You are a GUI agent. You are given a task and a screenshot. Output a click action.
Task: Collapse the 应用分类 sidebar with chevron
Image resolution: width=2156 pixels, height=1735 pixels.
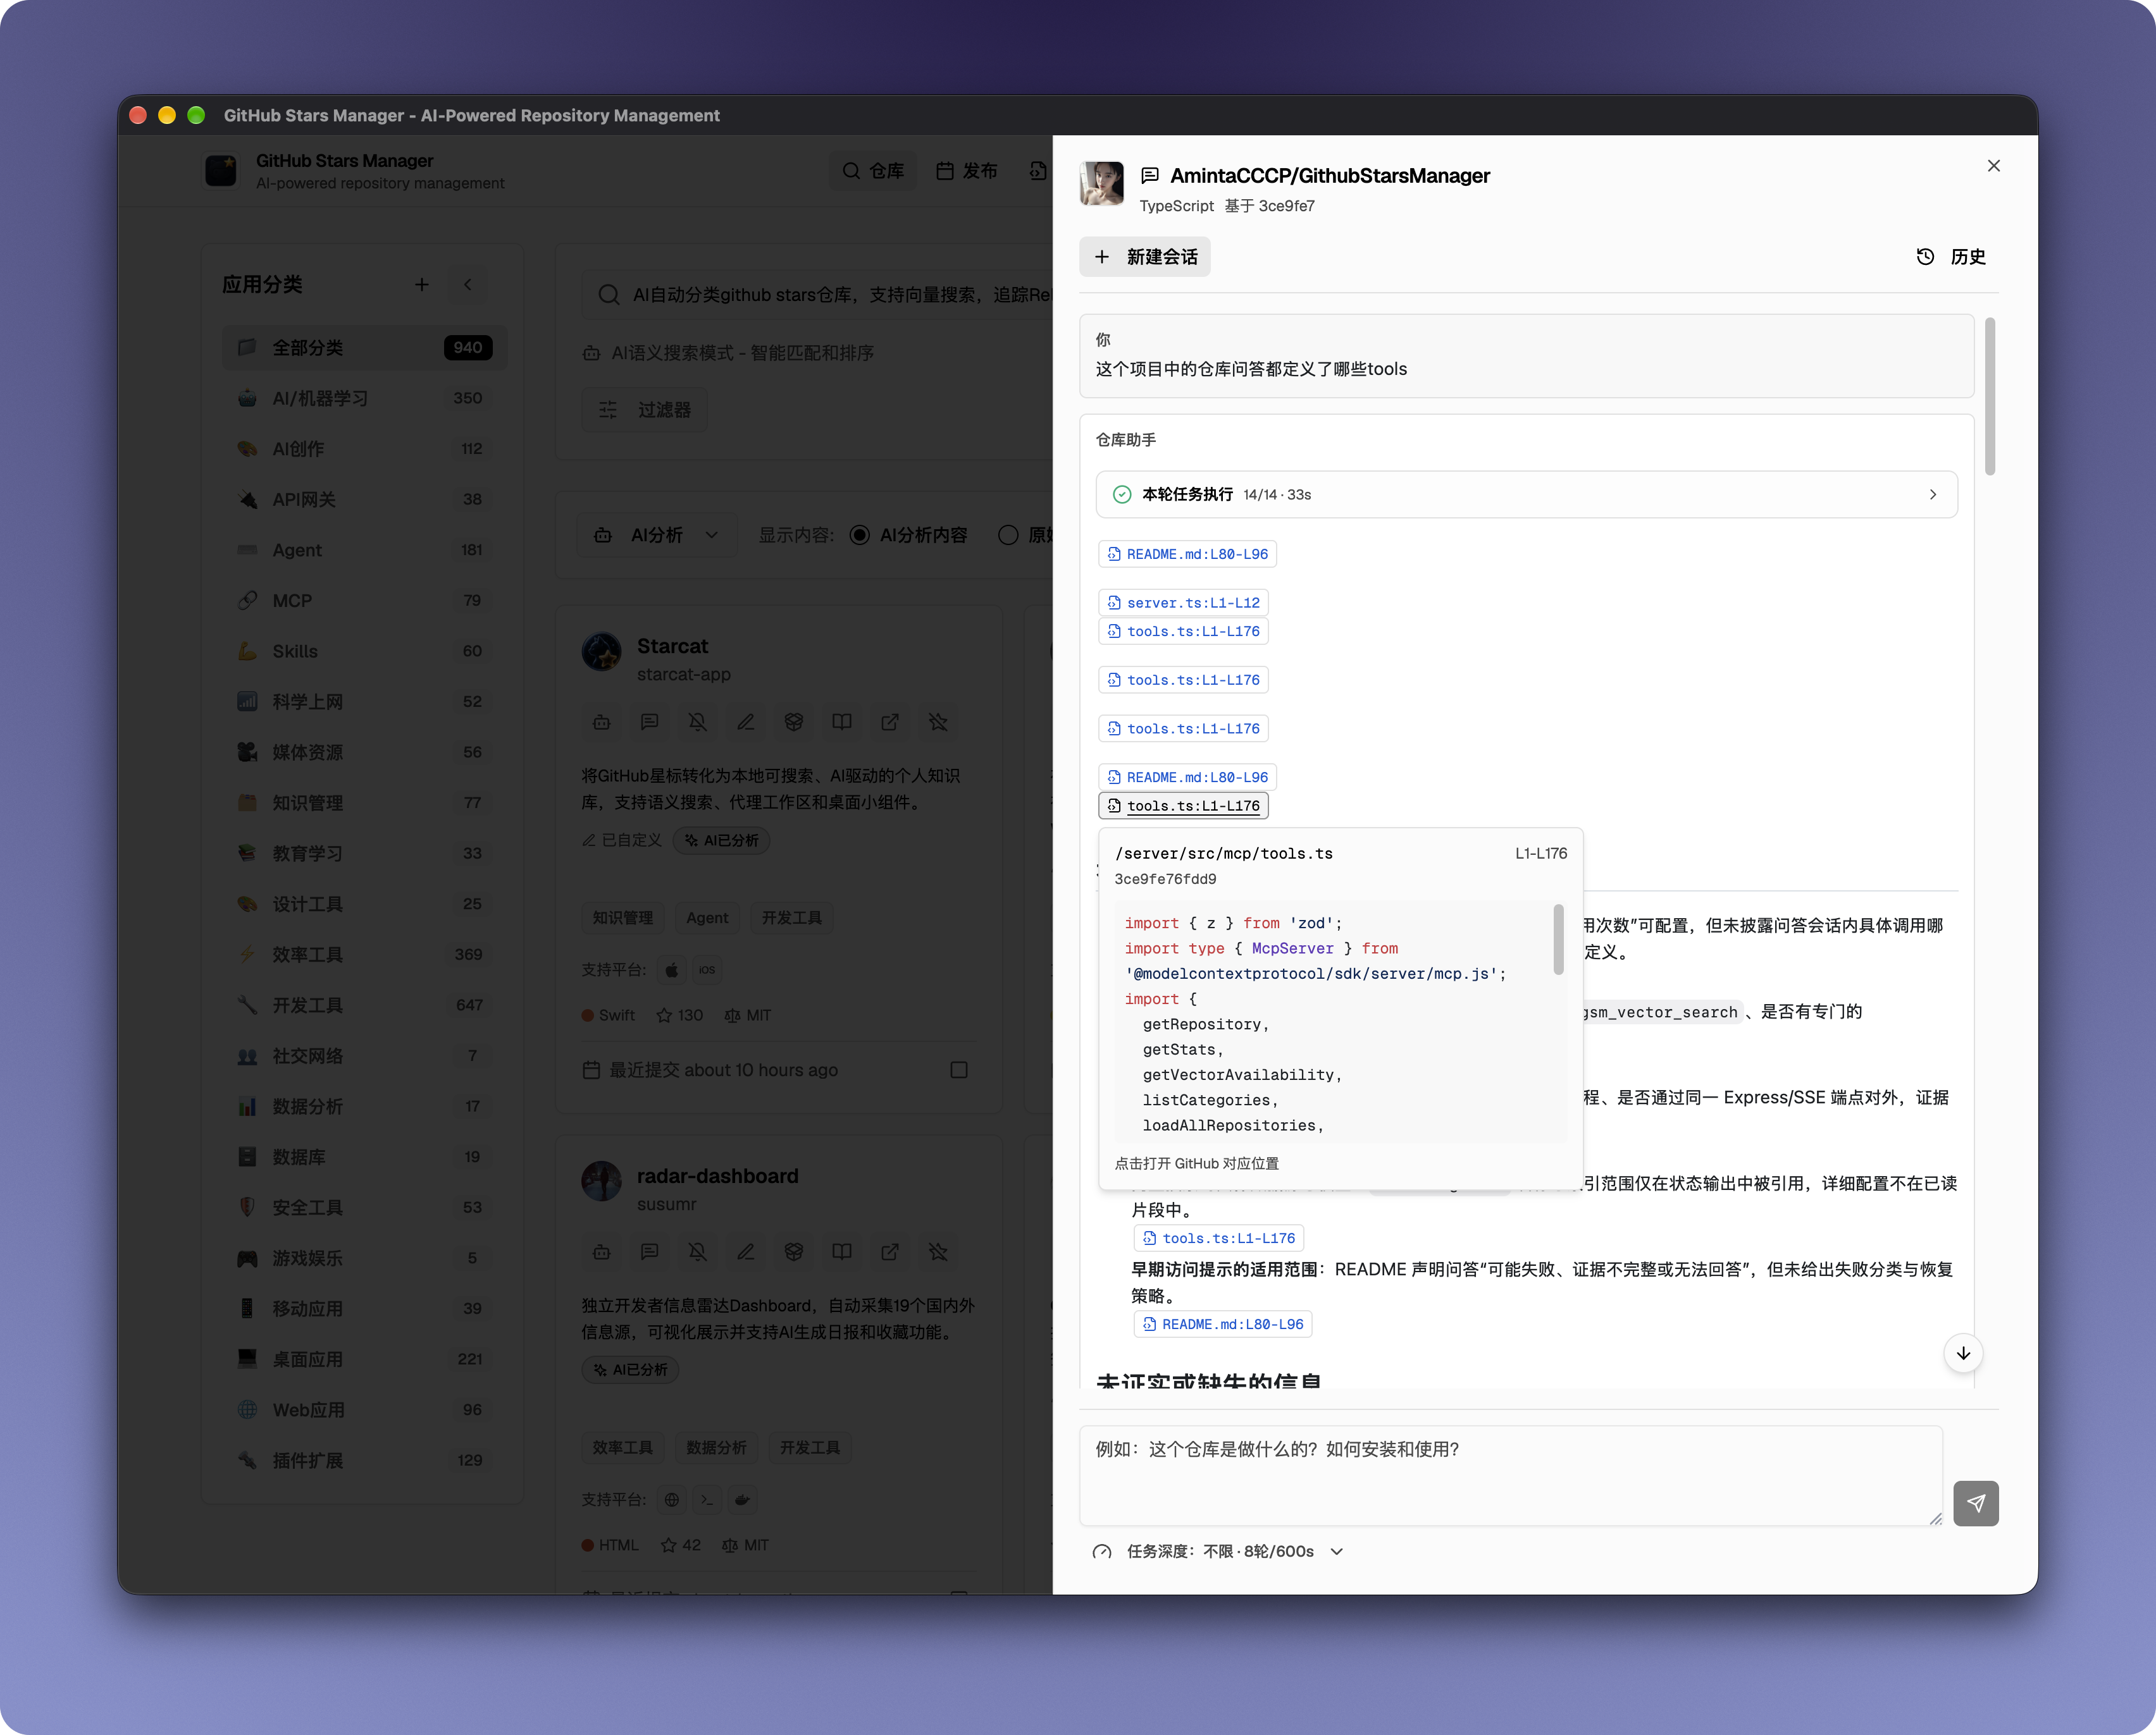pyautogui.click(x=468, y=285)
